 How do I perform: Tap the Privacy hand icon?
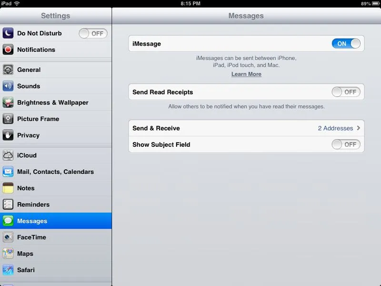[8, 135]
